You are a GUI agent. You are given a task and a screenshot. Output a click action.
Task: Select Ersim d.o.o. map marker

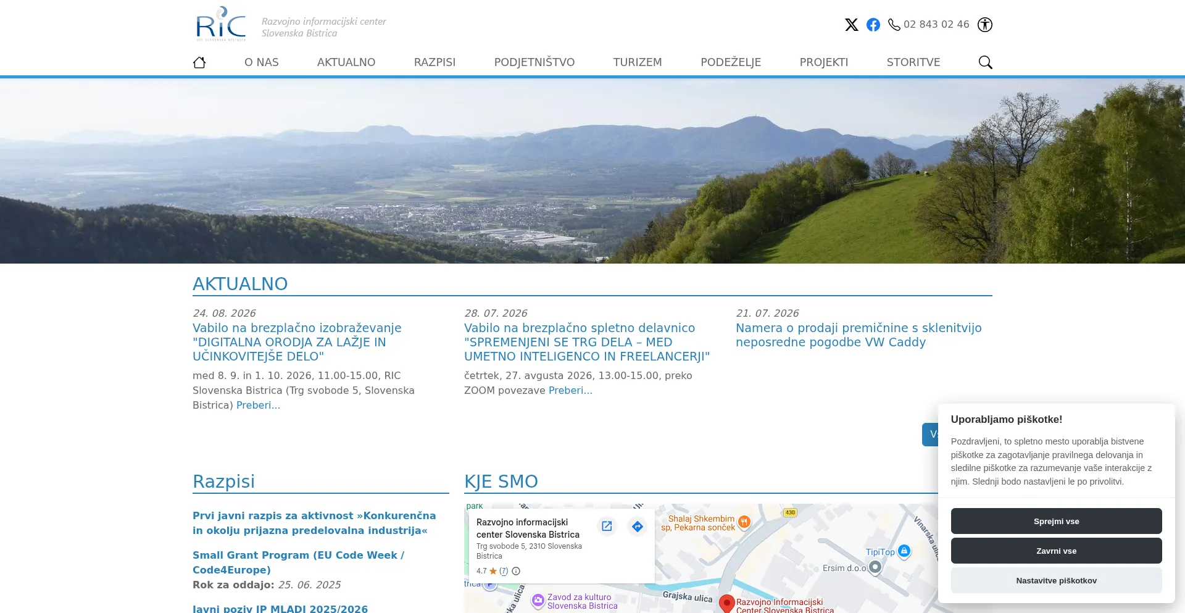point(875,567)
